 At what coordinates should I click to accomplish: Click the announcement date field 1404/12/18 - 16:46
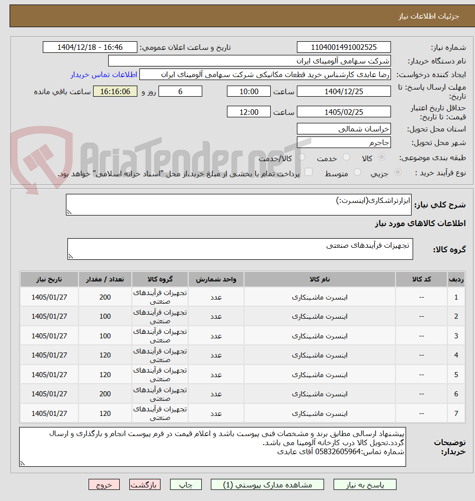pyautogui.click(x=90, y=47)
